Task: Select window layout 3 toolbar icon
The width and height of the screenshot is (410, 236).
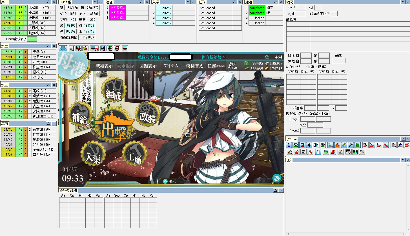Action: click(x=117, y=48)
